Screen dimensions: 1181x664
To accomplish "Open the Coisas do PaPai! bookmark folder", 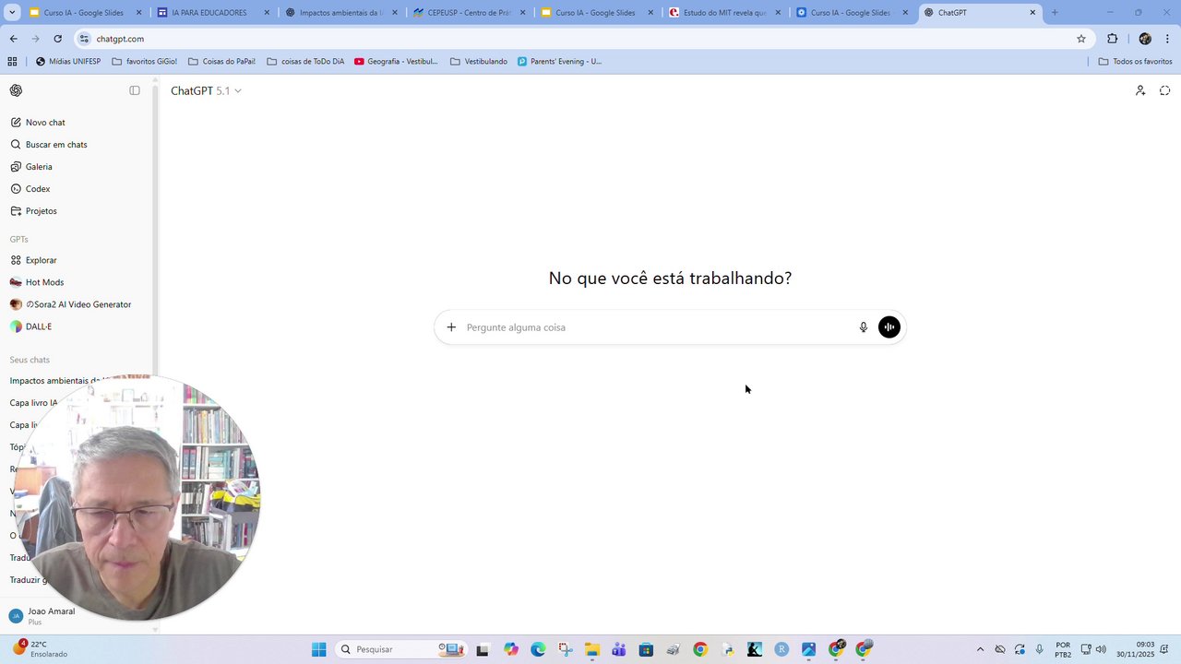I will (x=222, y=61).
